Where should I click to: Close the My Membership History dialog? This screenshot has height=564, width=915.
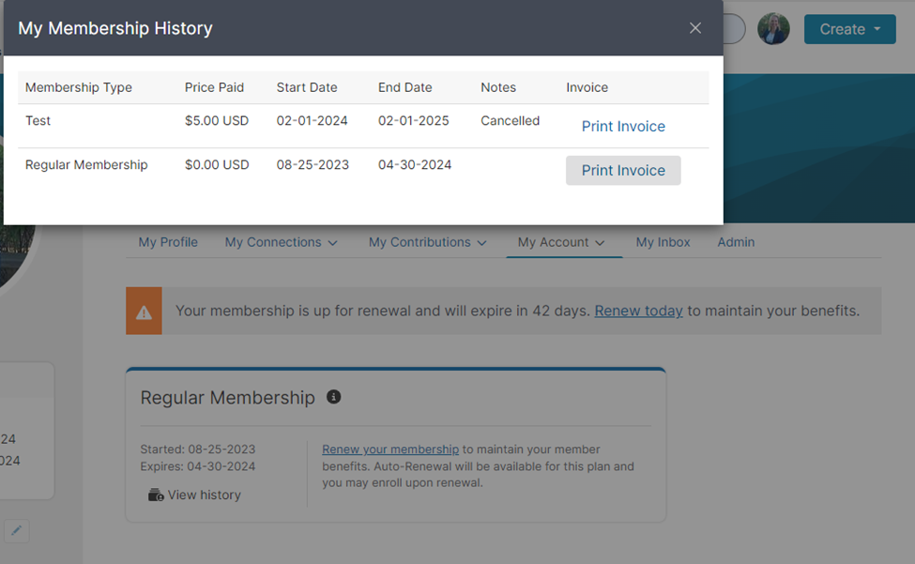695,28
